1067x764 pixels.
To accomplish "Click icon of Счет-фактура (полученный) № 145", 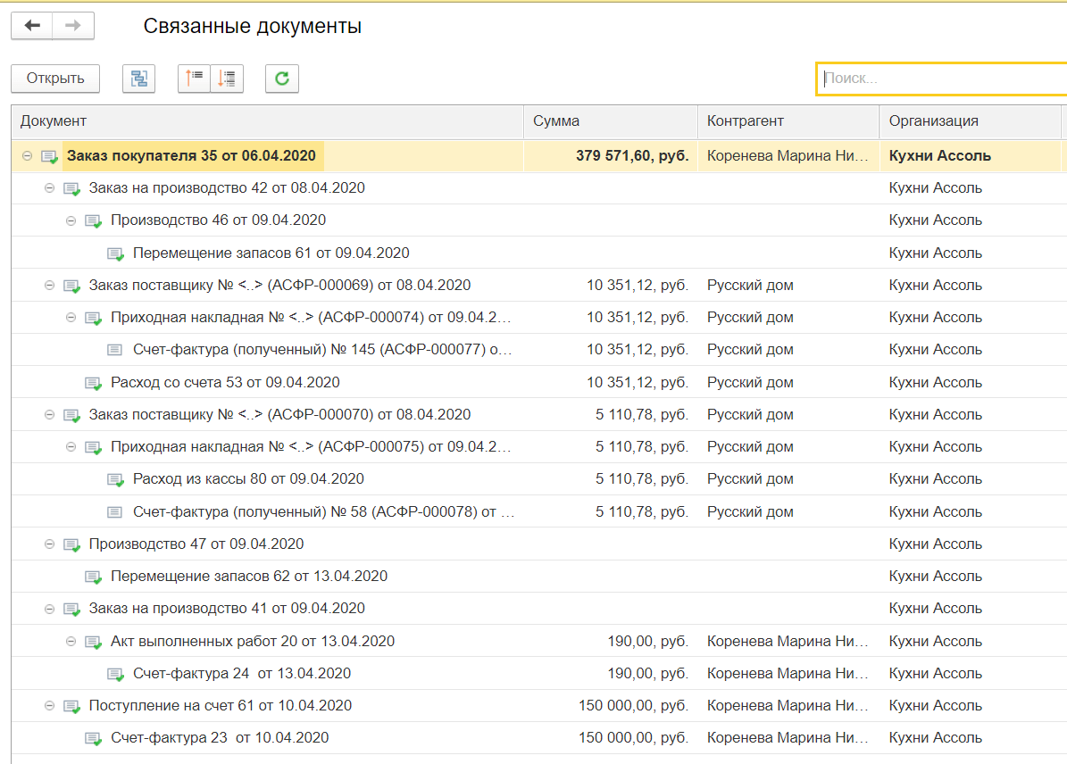I will pos(115,350).
